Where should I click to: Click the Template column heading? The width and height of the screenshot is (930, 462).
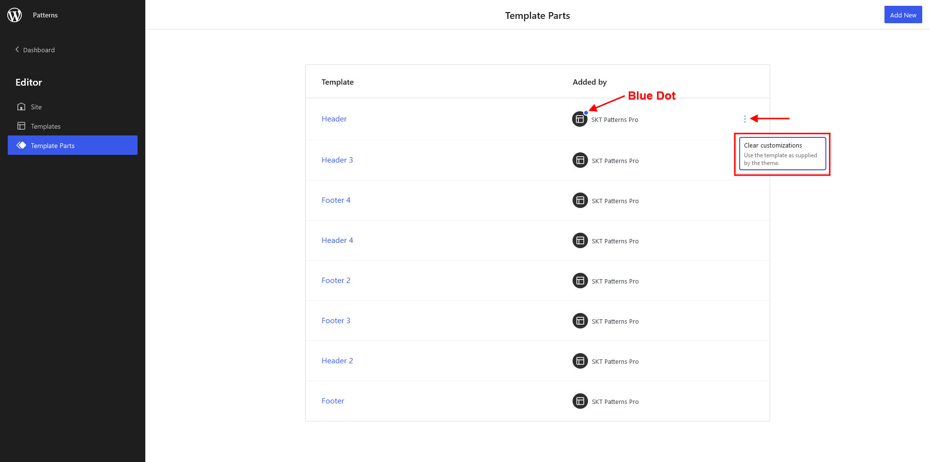point(337,82)
